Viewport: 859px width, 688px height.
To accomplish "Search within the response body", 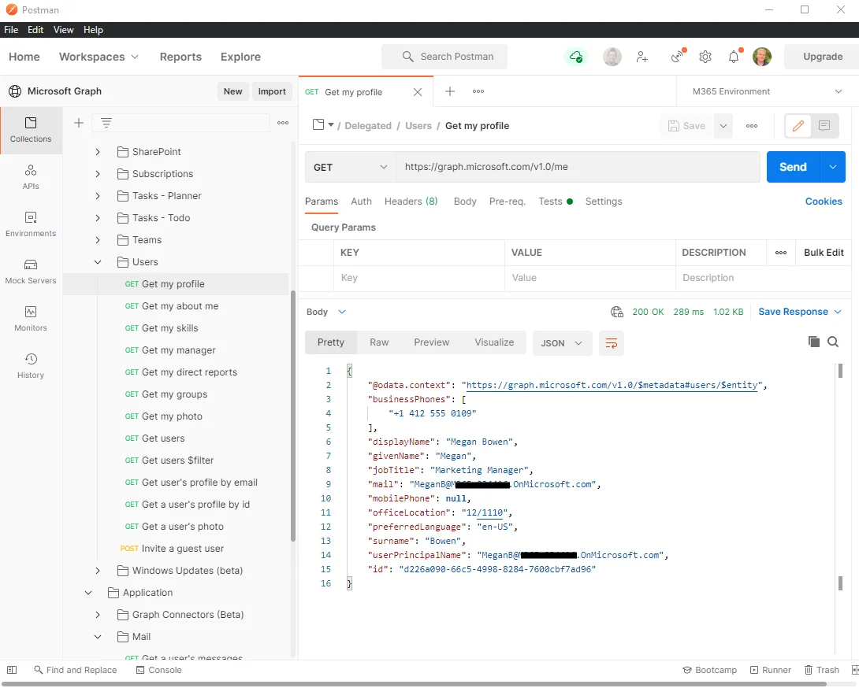I will pos(833,342).
